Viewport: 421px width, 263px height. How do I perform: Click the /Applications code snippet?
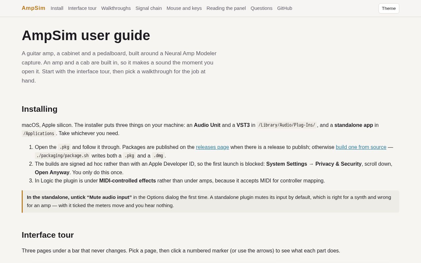39,133
